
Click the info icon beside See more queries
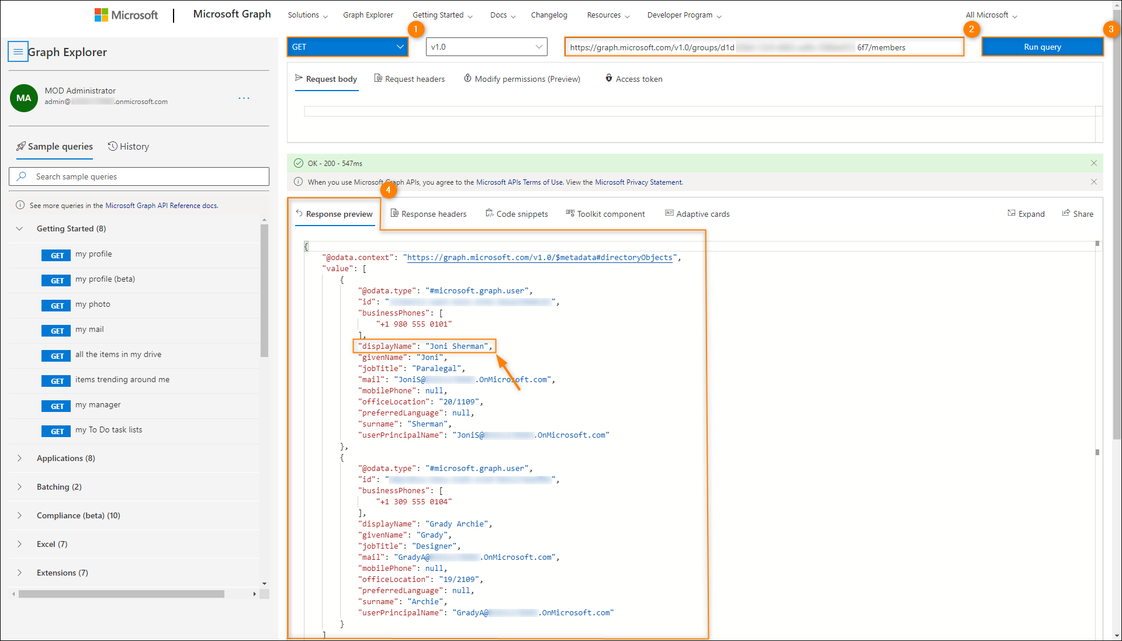[20, 205]
